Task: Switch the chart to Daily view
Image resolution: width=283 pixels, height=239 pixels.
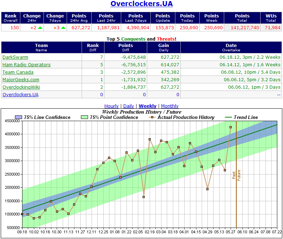Action: coord(129,106)
